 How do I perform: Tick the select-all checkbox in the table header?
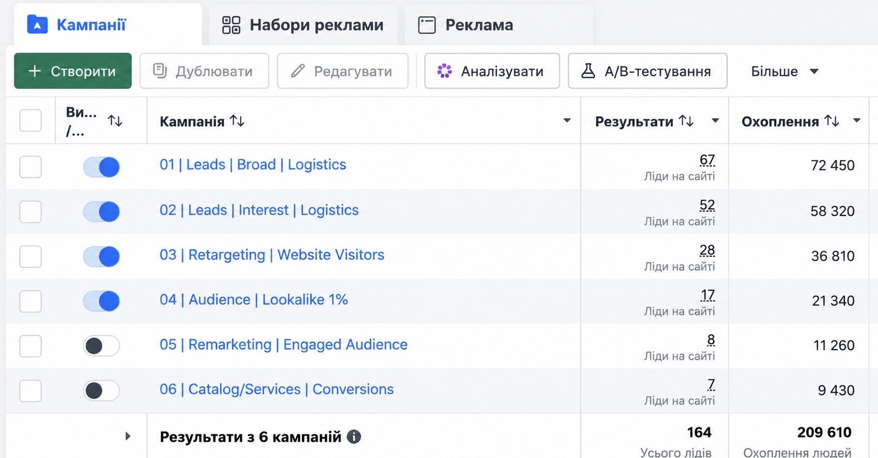click(30, 120)
